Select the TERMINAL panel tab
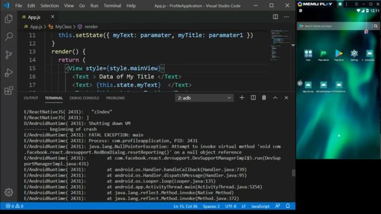Screen dimensions: 381x214 coord(54,98)
